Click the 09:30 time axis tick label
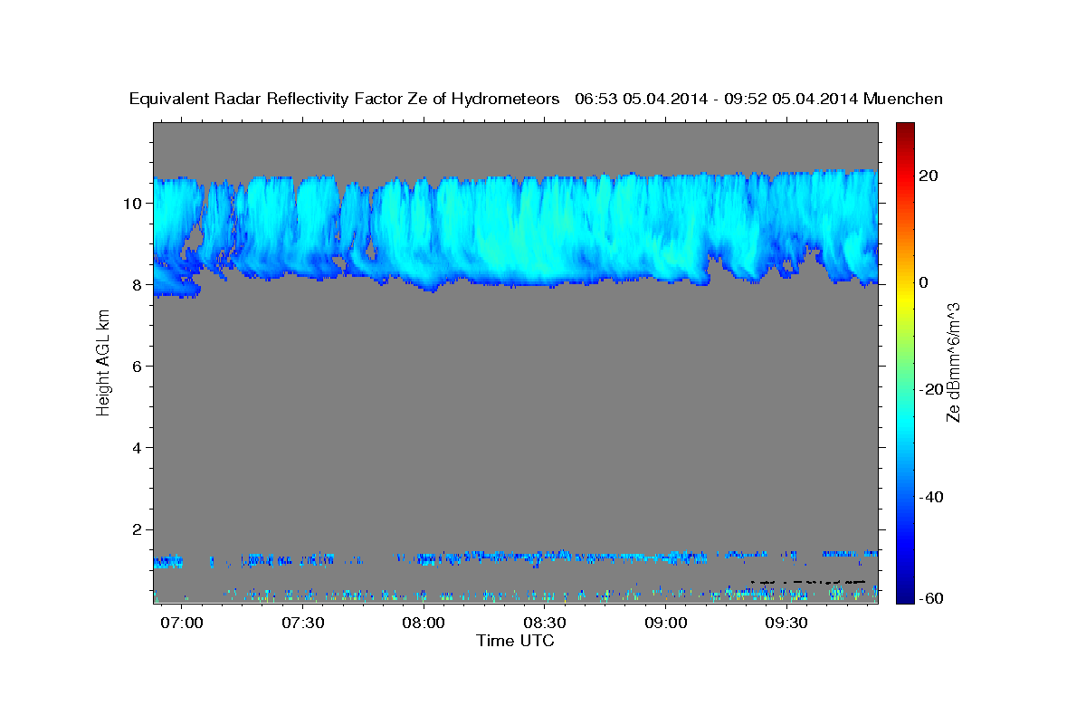Screen dimensions: 1086x724 (x=786, y=624)
